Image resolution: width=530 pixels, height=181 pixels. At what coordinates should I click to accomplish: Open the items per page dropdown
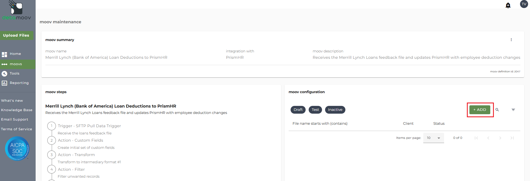pyautogui.click(x=434, y=138)
